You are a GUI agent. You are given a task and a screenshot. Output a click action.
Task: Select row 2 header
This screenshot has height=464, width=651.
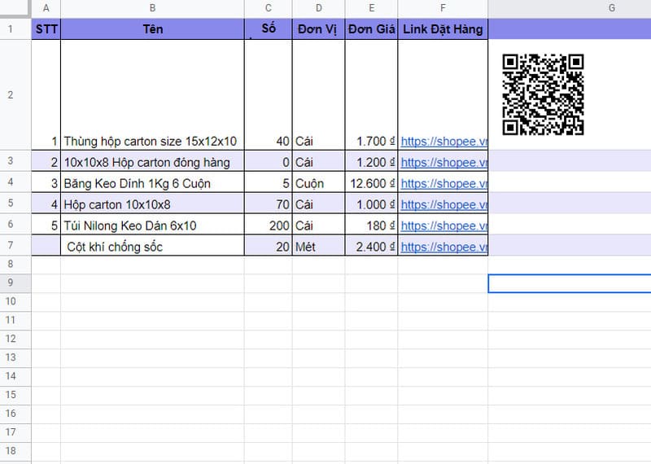point(15,95)
